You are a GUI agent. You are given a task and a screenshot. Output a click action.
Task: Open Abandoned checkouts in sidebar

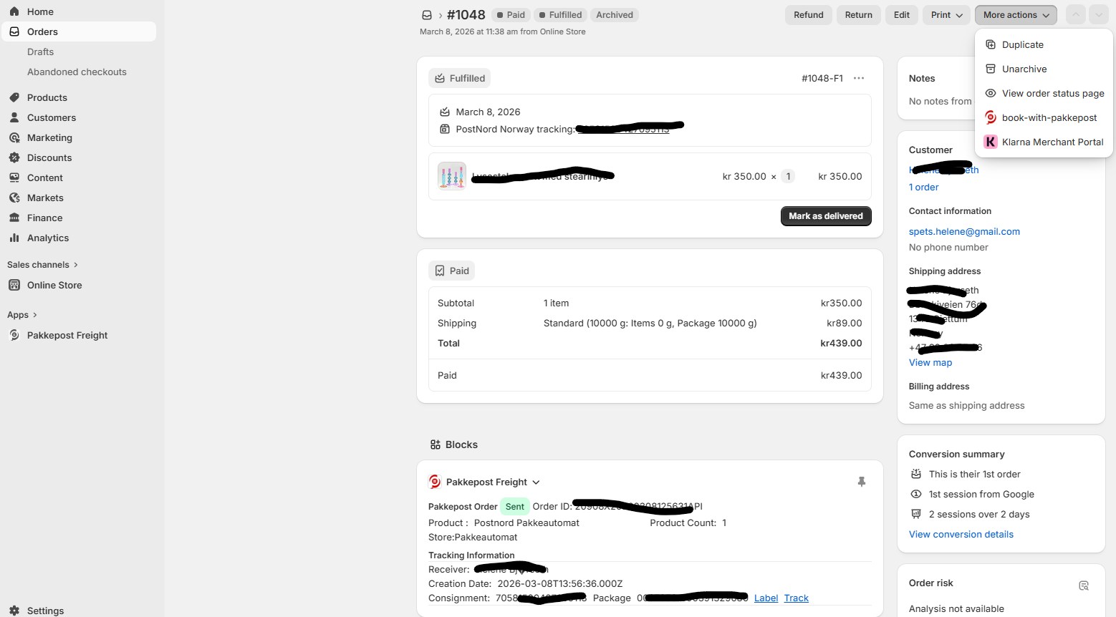tap(77, 72)
